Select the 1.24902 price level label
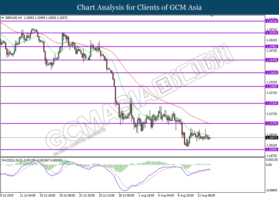The height and width of the screenshot is (199, 279). [x=271, y=47]
